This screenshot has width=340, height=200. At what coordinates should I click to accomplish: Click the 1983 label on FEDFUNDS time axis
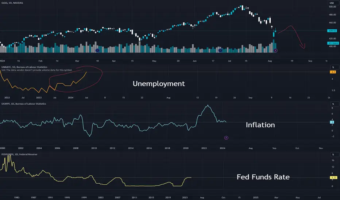17,197
